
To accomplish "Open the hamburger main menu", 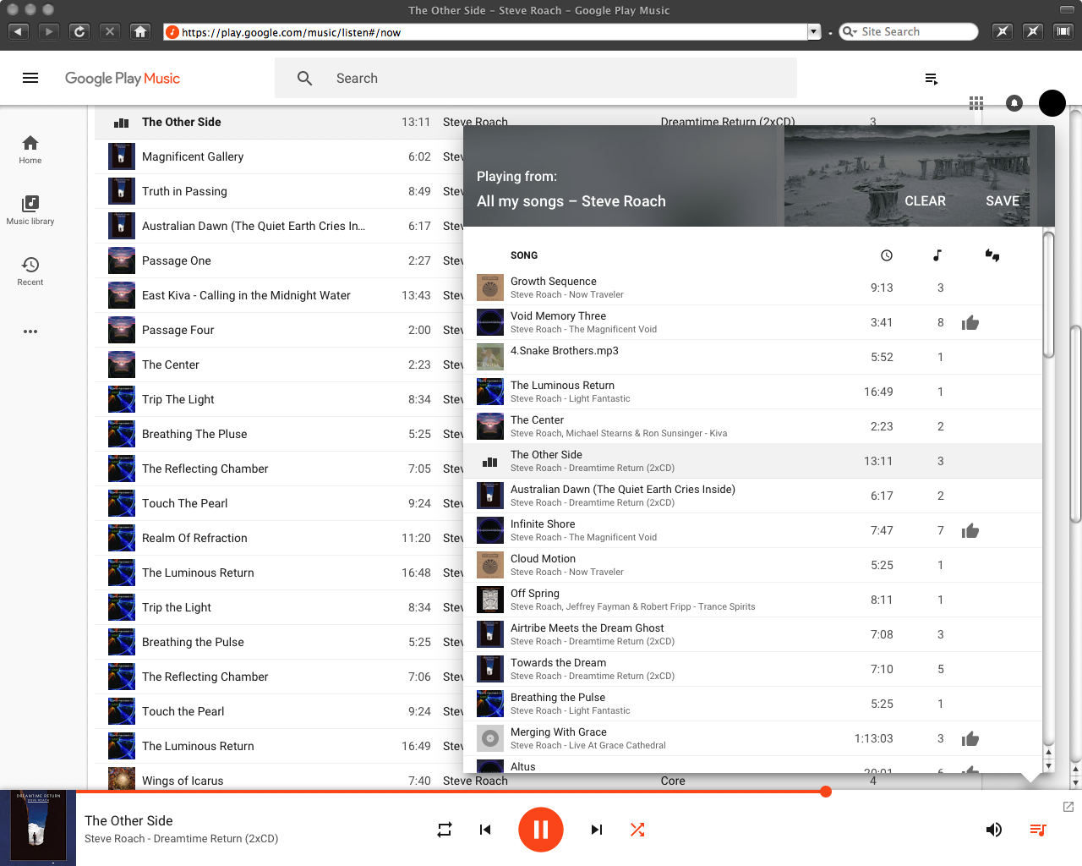I will pyautogui.click(x=30, y=78).
